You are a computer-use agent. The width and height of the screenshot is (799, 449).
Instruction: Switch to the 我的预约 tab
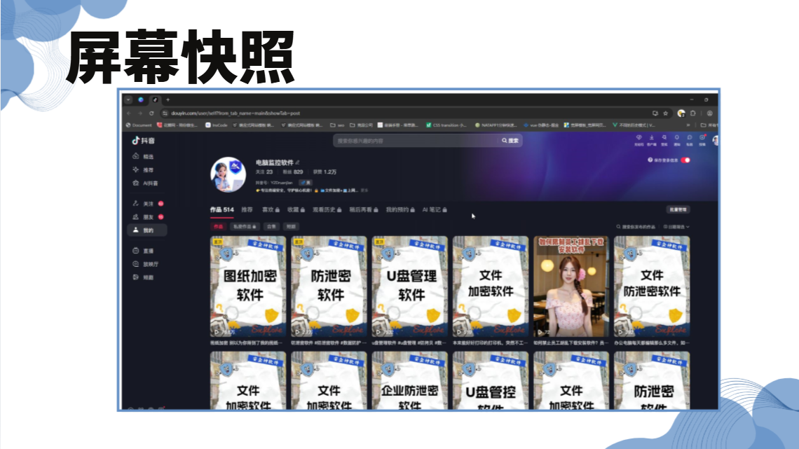(x=400, y=209)
